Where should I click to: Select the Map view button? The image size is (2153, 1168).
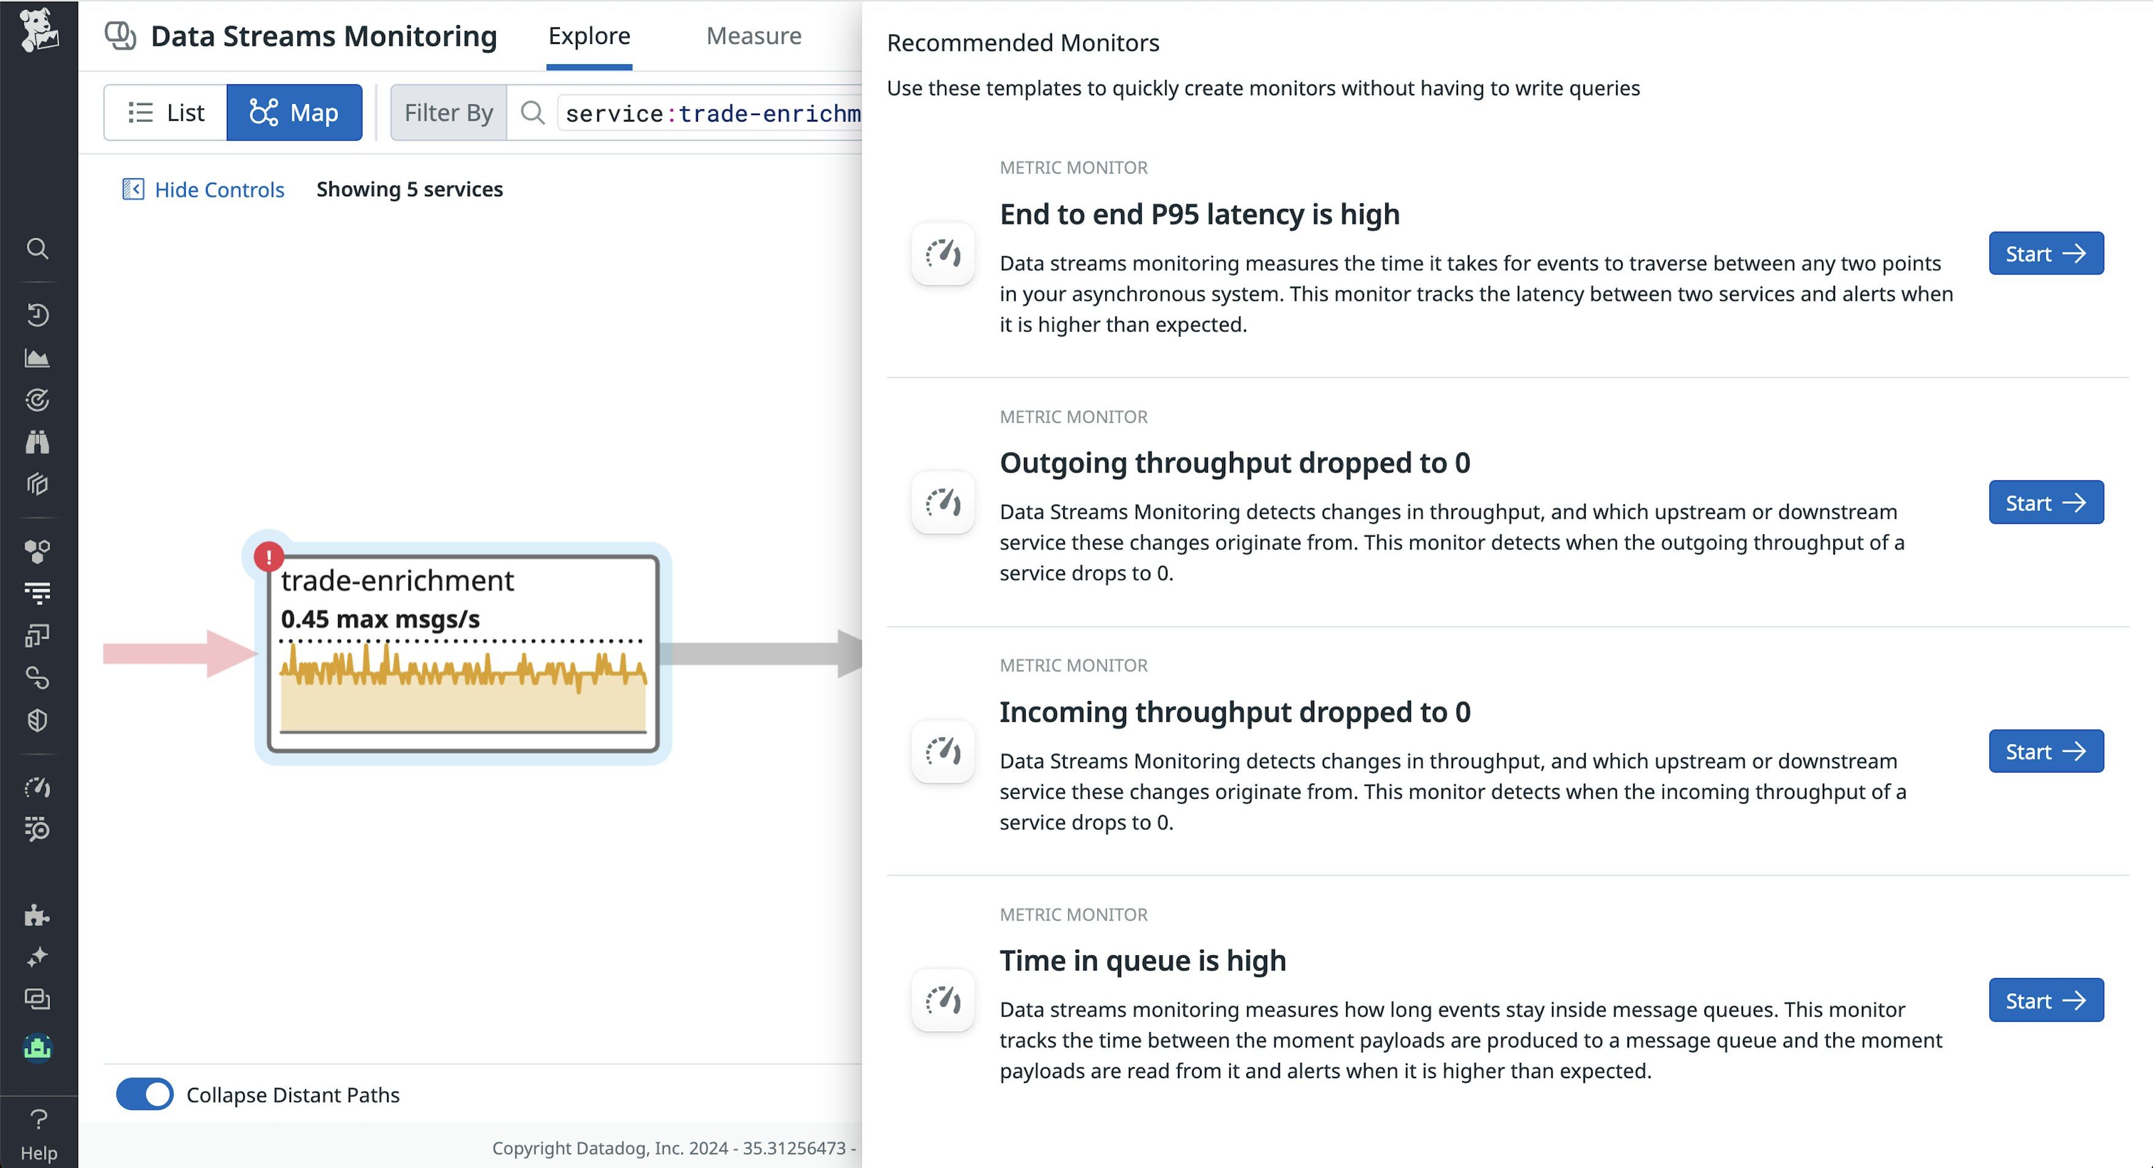(x=294, y=113)
